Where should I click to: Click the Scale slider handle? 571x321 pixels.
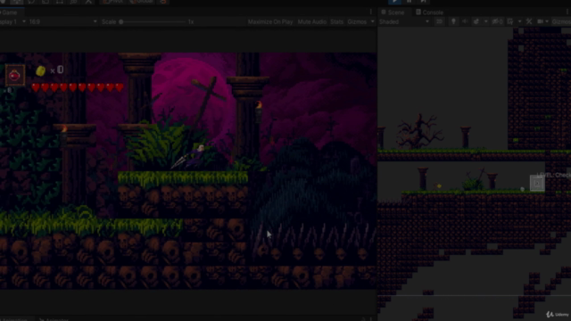tap(121, 21)
